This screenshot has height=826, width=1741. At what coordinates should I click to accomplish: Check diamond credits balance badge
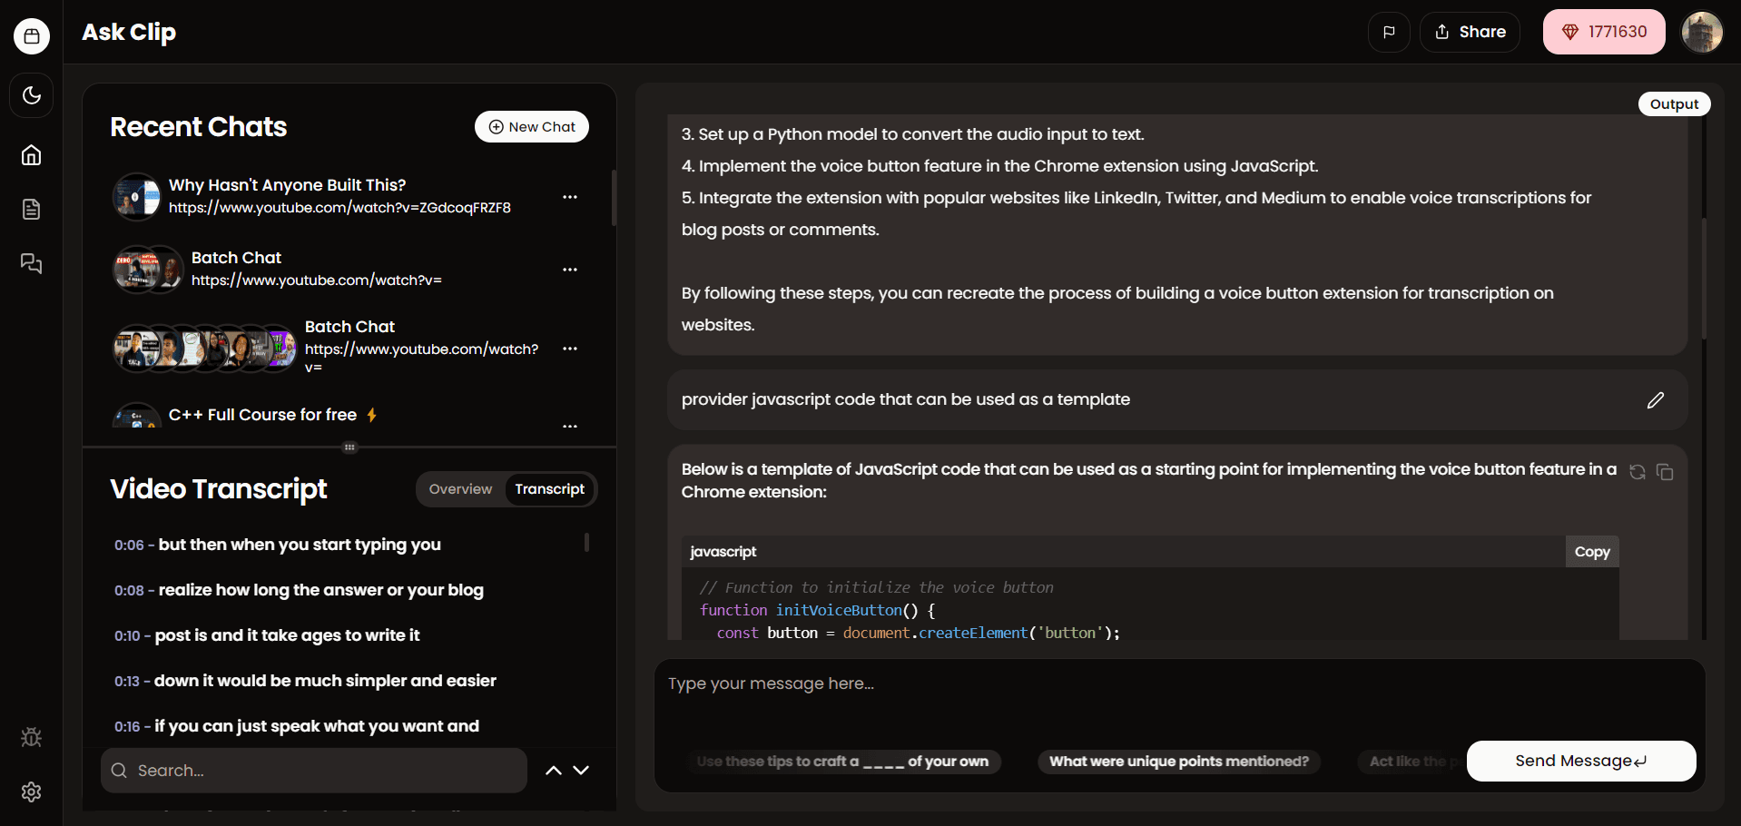pyautogui.click(x=1603, y=31)
